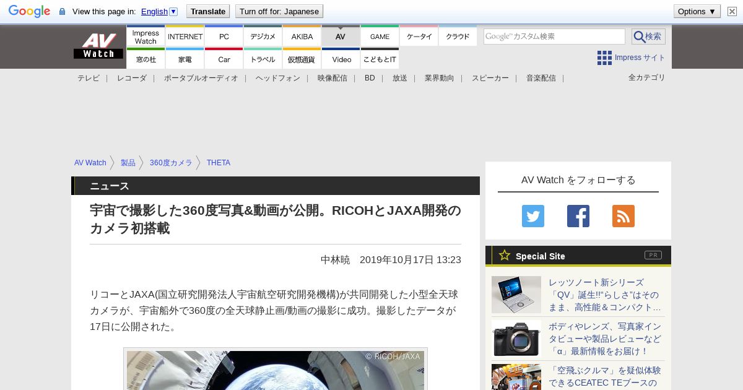Viewport: 743px width, 390px height.
Task: Open the 窓の杜 tab
Action: click(x=146, y=59)
